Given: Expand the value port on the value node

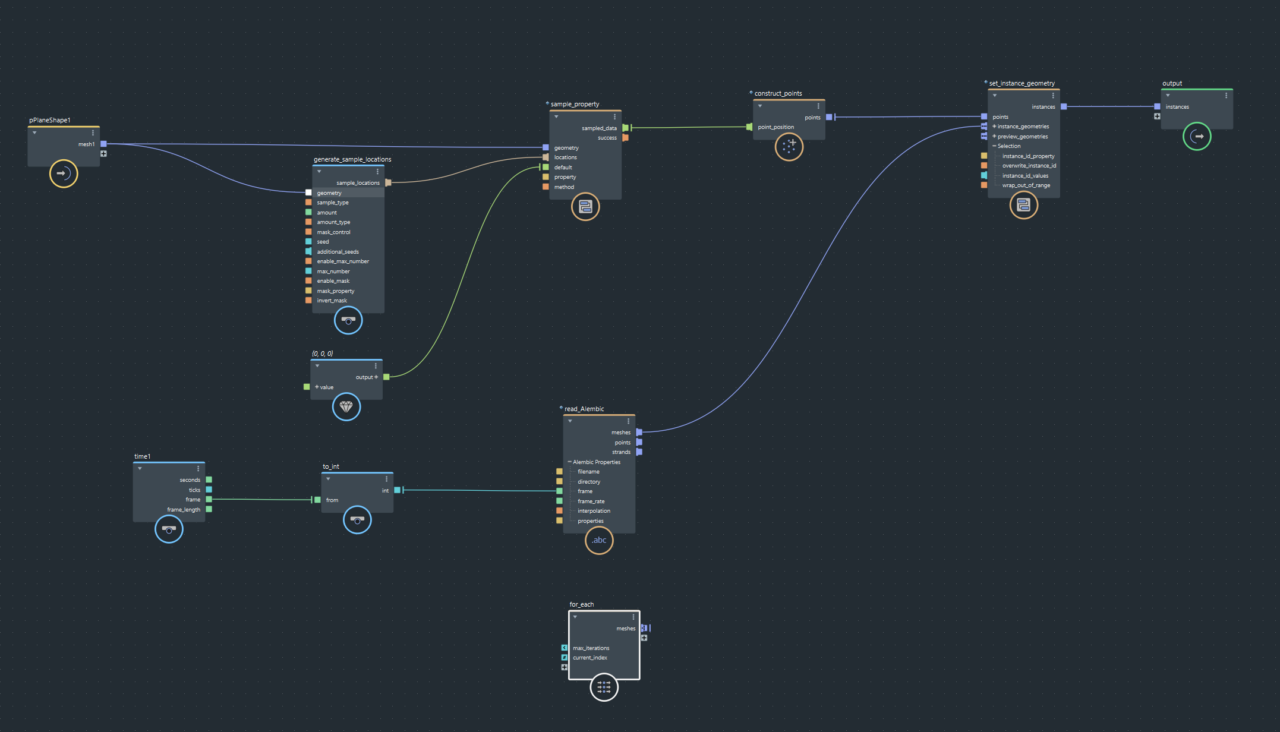Looking at the screenshot, I should (x=317, y=387).
